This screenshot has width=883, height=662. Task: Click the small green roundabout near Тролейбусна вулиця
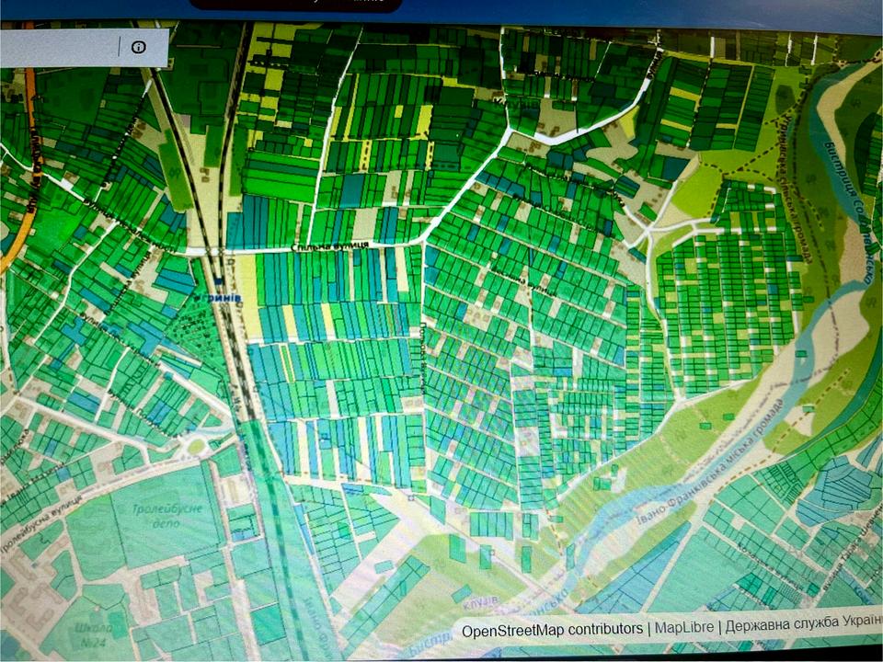point(196,447)
